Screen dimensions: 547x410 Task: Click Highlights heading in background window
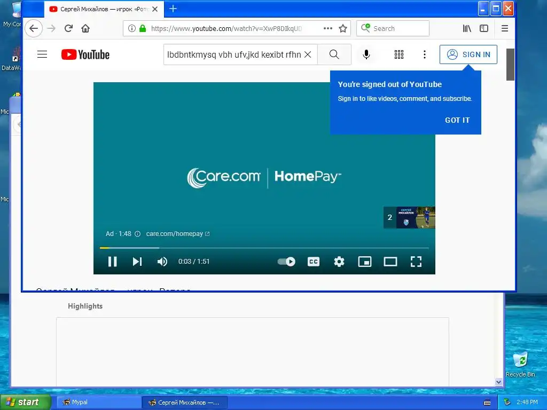click(85, 306)
